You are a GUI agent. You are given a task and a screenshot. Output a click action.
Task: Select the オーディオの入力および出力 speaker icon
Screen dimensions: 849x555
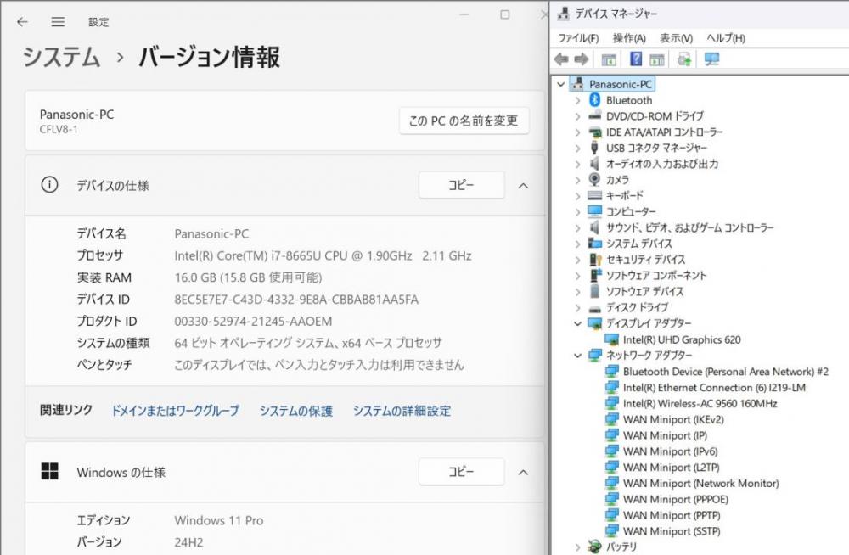pos(594,164)
